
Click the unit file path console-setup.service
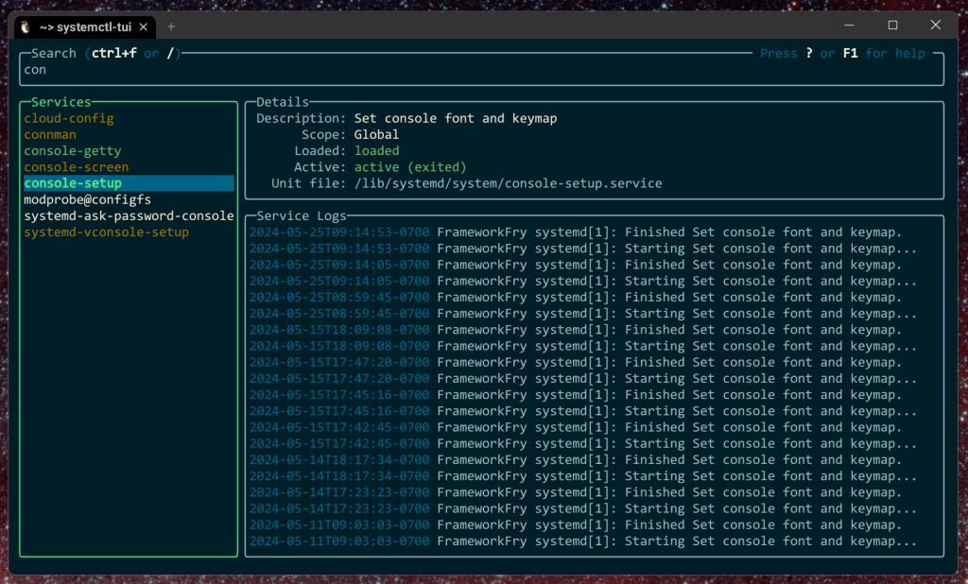pos(508,183)
